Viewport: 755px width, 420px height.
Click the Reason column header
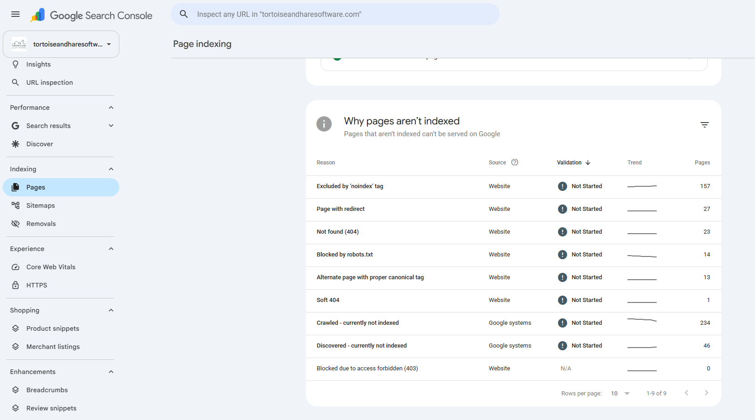pyautogui.click(x=326, y=163)
